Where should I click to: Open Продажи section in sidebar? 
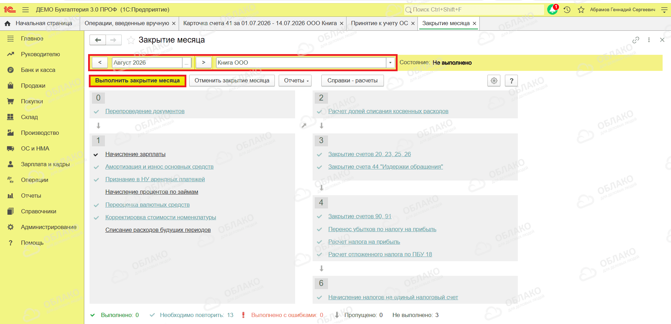(x=33, y=86)
